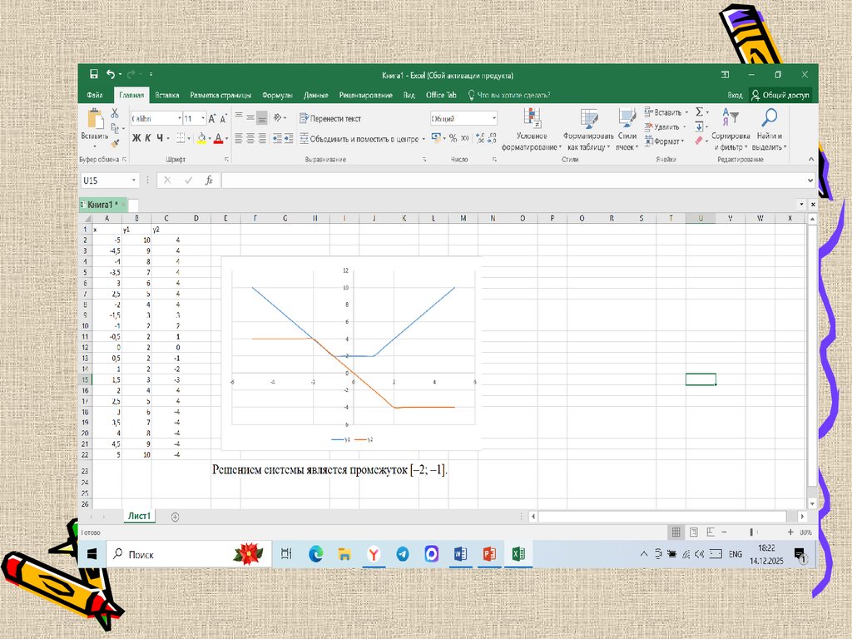Click the Paste clipboard icon
The width and height of the screenshot is (852, 639).
[95, 118]
